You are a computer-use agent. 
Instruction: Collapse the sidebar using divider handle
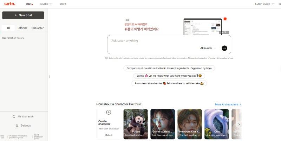(49, 77)
